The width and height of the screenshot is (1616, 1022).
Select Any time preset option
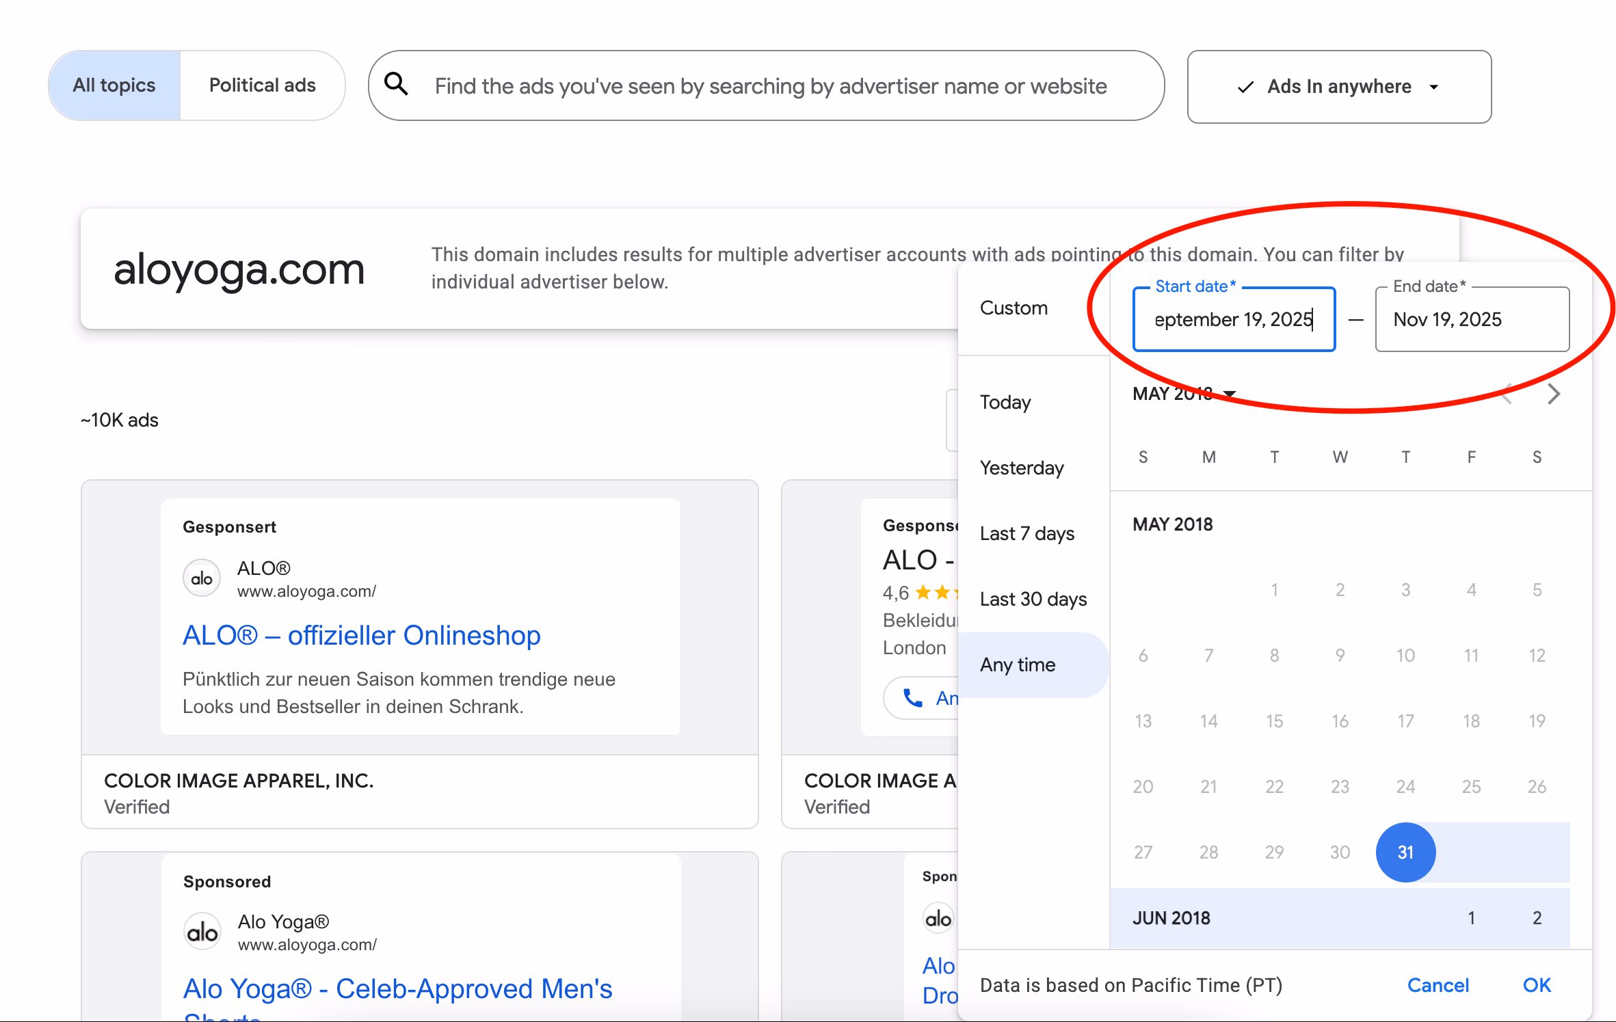point(1018,664)
